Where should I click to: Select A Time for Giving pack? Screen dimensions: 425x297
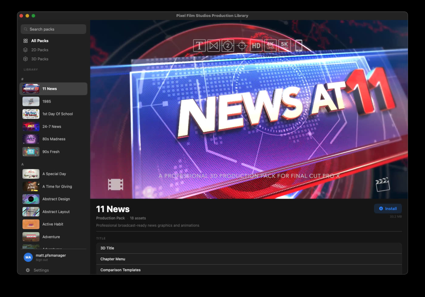53,187
